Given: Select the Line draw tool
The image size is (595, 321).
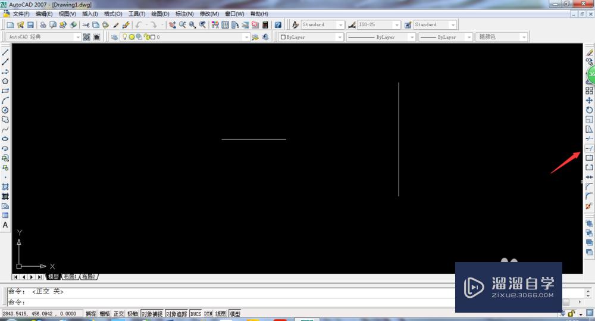Looking at the screenshot, I should 5,52.
